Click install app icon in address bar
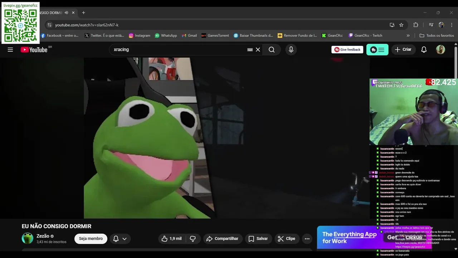Screen dimensions: 458x258 point(392,25)
